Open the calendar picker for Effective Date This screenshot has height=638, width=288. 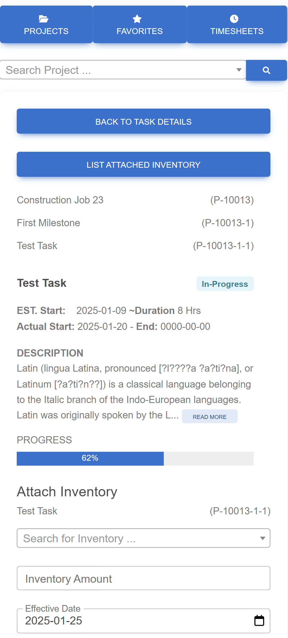pos(259,621)
